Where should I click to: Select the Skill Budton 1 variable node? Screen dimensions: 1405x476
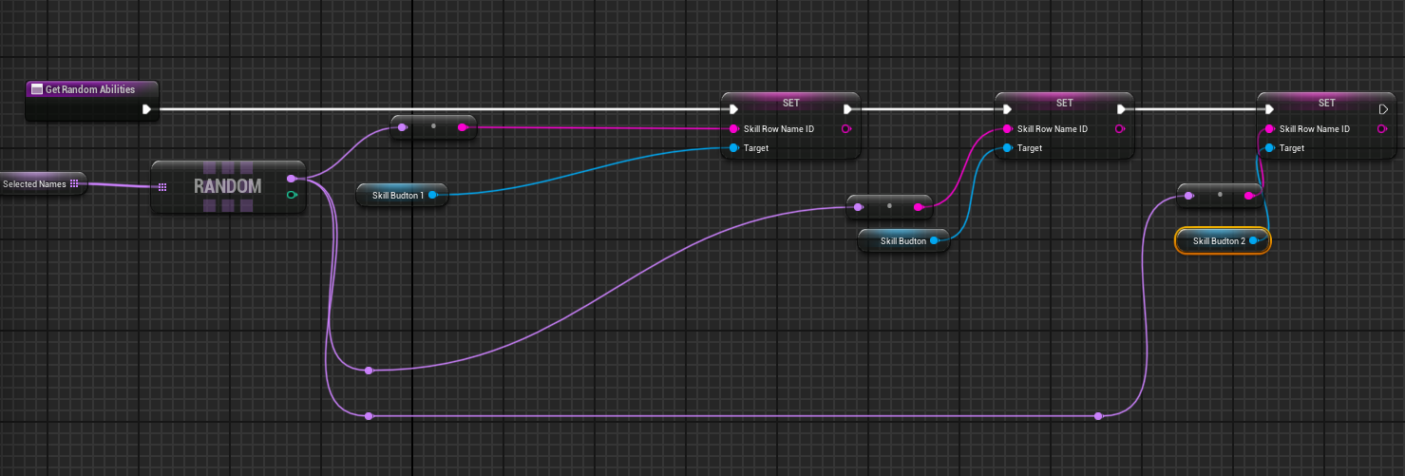(402, 195)
